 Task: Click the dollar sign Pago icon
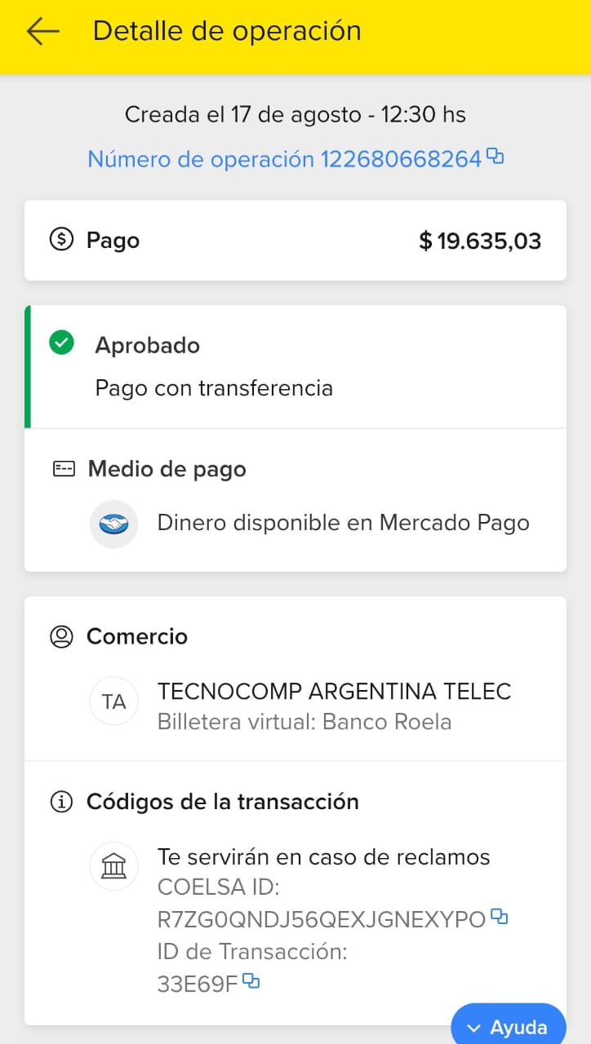tap(61, 240)
